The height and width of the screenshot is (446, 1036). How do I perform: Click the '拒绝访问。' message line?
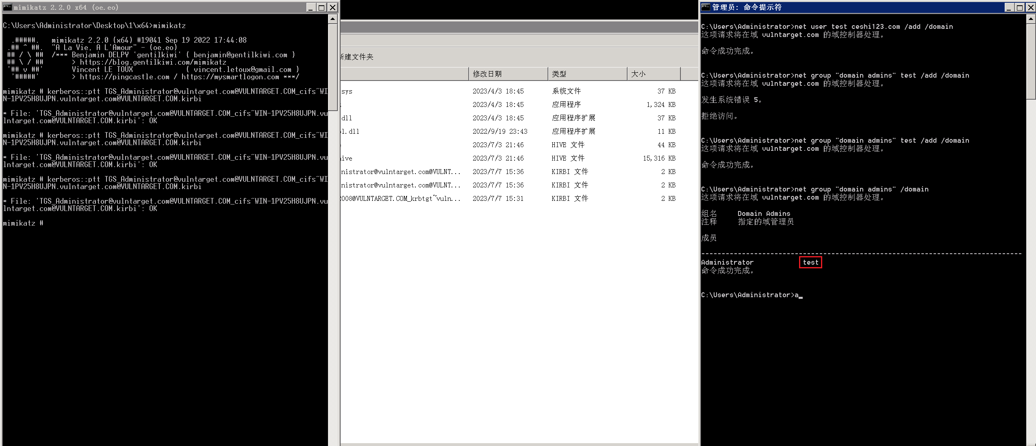click(719, 116)
